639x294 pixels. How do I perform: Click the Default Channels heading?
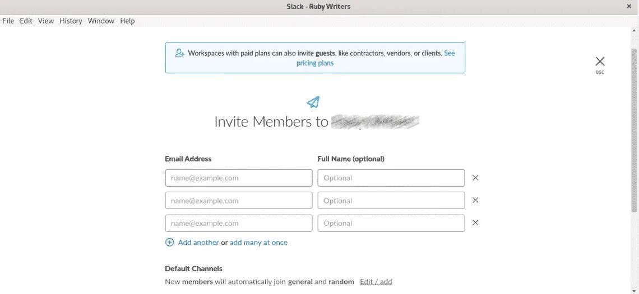(x=193, y=268)
